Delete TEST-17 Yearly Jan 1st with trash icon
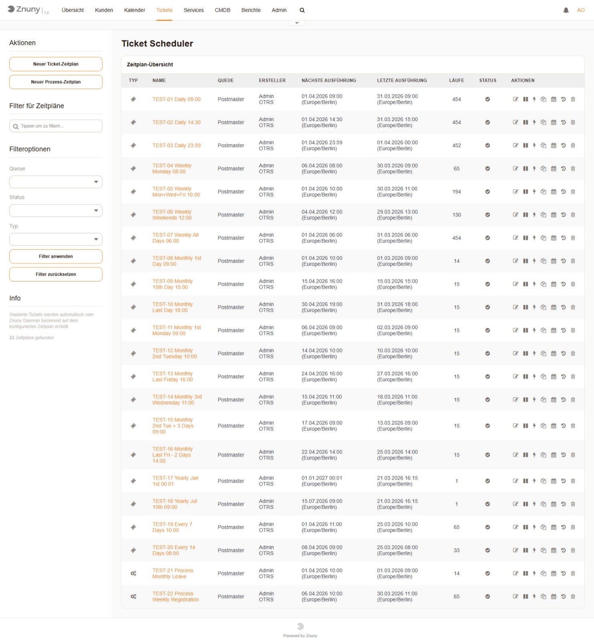The image size is (594, 642). 573,481
